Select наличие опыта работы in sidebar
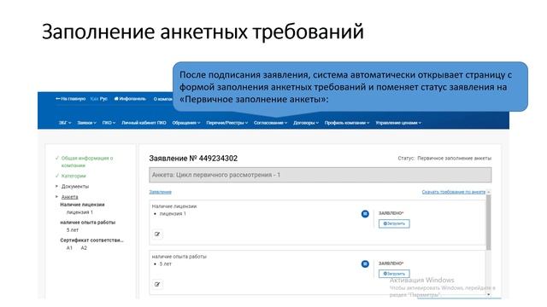Viewport: 547px width, 307px height. coord(87,223)
